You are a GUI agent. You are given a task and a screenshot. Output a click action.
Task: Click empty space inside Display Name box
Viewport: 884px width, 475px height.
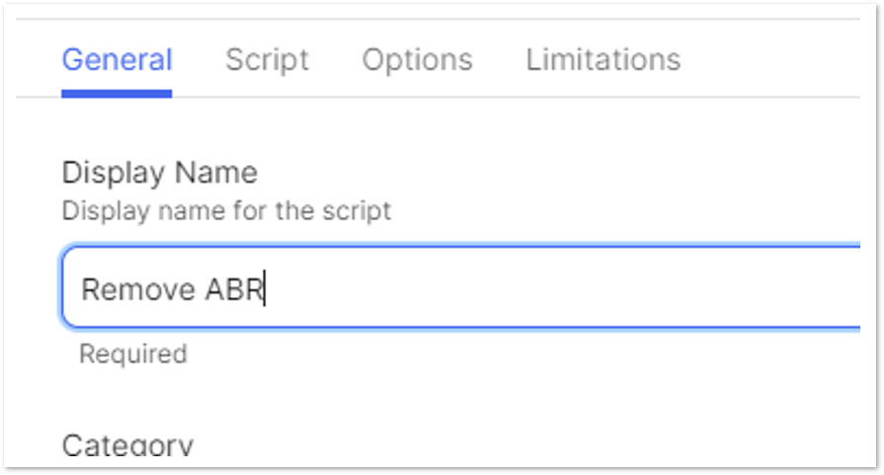point(564,287)
